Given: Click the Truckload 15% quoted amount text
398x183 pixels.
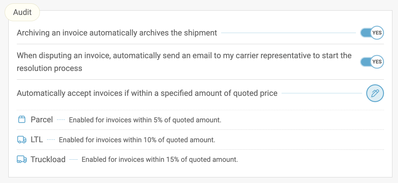Looking at the screenshot, I should click(160, 160).
